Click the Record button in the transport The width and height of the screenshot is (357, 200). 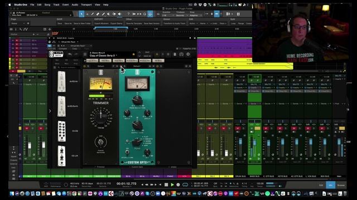(178, 185)
